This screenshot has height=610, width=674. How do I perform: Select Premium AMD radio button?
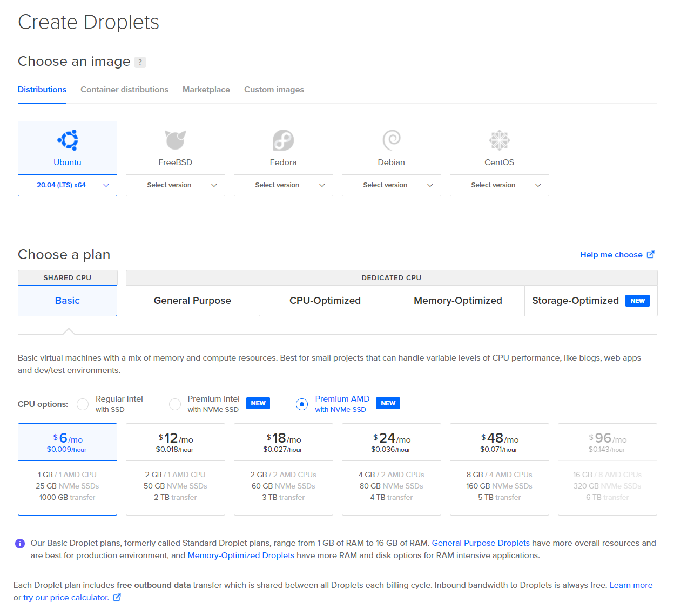302,404
